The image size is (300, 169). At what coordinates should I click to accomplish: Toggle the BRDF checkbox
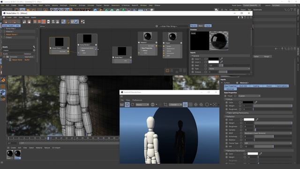[241, 133]
